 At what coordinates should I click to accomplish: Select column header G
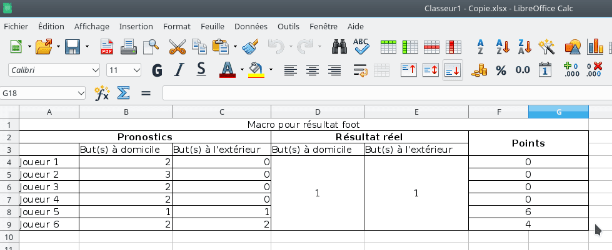(x=558, y=112)
